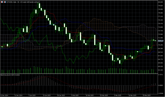Click the 0.0000 MACD scale value
The image size is (165, 97).
point(161,85)
